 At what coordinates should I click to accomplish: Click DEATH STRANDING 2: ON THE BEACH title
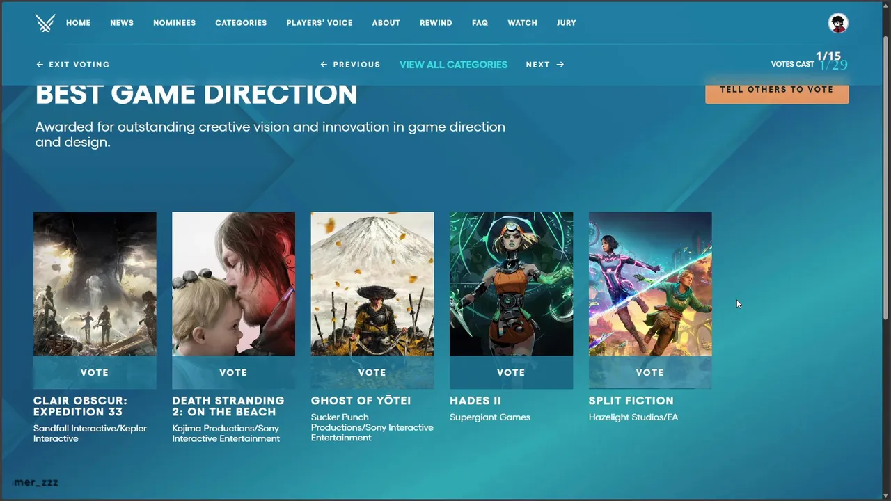pos(228,406)
